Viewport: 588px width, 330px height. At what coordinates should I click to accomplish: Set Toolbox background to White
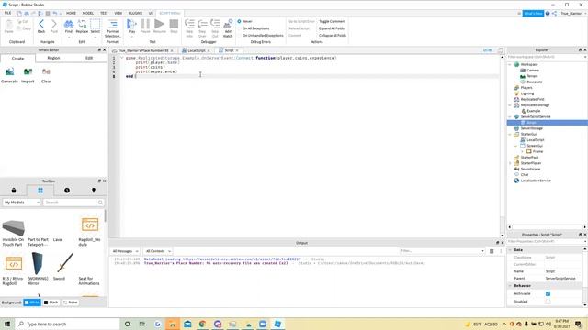click(32, 302)
